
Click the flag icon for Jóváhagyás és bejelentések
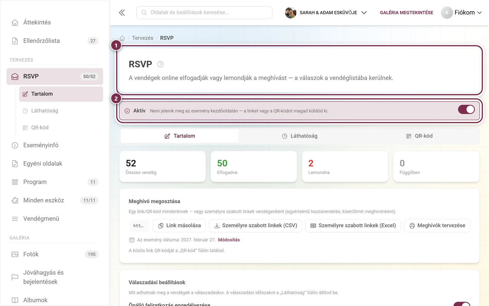[x=15, y=277]
